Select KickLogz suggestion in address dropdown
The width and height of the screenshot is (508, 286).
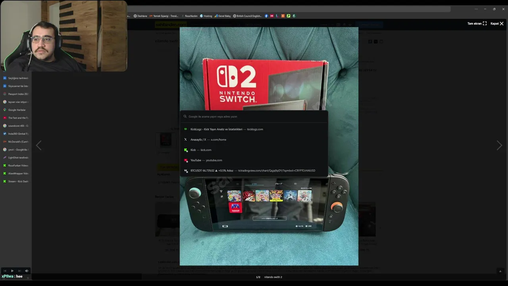tap(254, 129)
